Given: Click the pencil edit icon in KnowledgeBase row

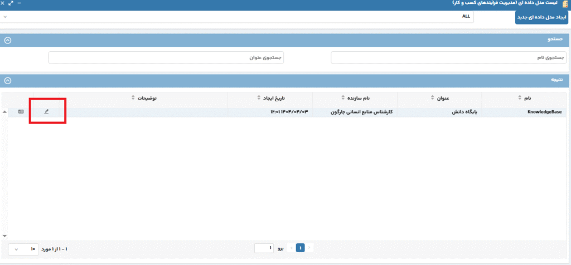Looking at the screenshot, I should (47, 112).
